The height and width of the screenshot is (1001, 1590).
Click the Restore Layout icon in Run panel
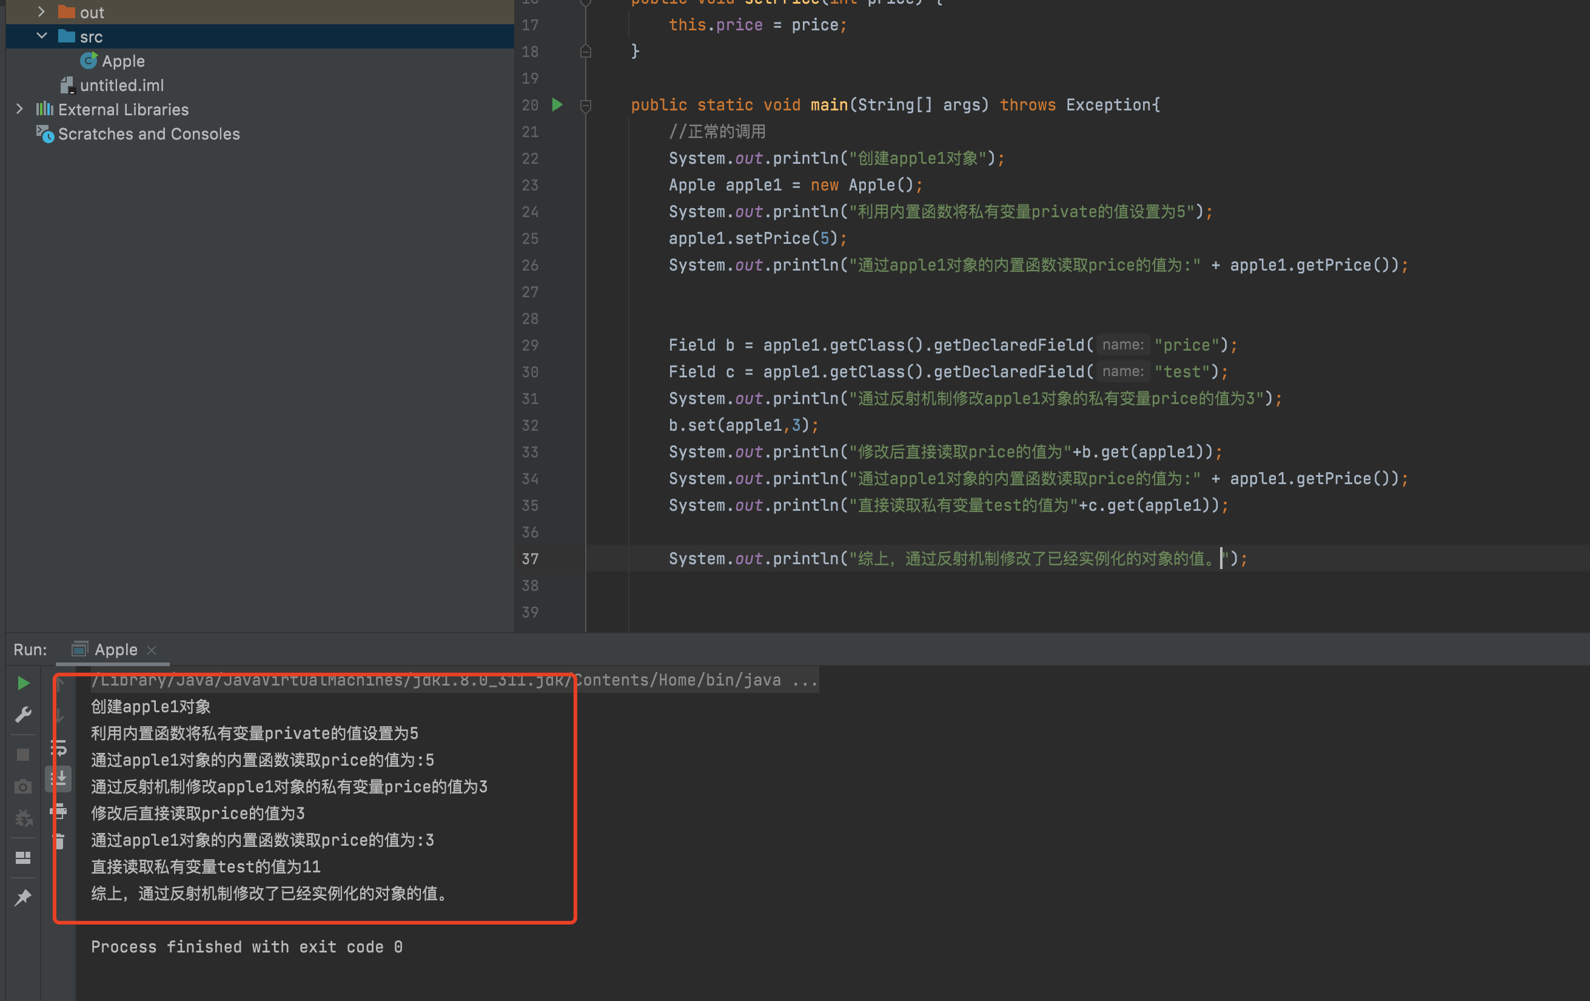pyautogui.click(x=23, y=858)
